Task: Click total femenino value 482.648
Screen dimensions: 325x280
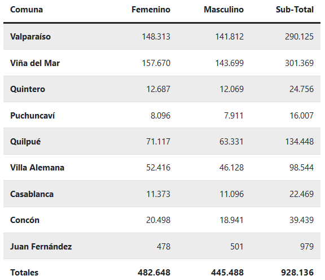Action: pyautogui.click(x=154, y=273)
